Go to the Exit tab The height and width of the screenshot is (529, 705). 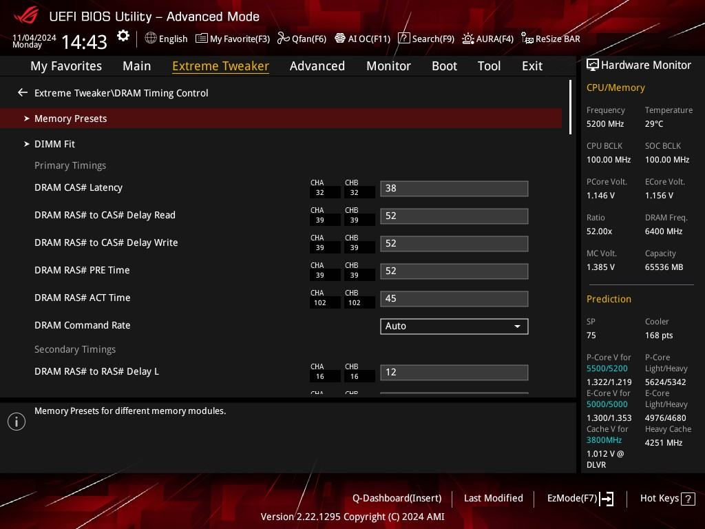click(532, 65)
